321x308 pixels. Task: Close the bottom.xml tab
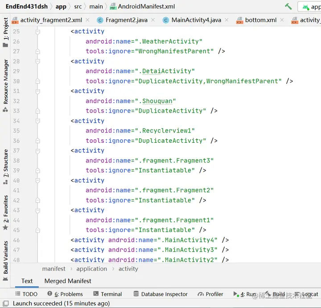click(282, 20)
